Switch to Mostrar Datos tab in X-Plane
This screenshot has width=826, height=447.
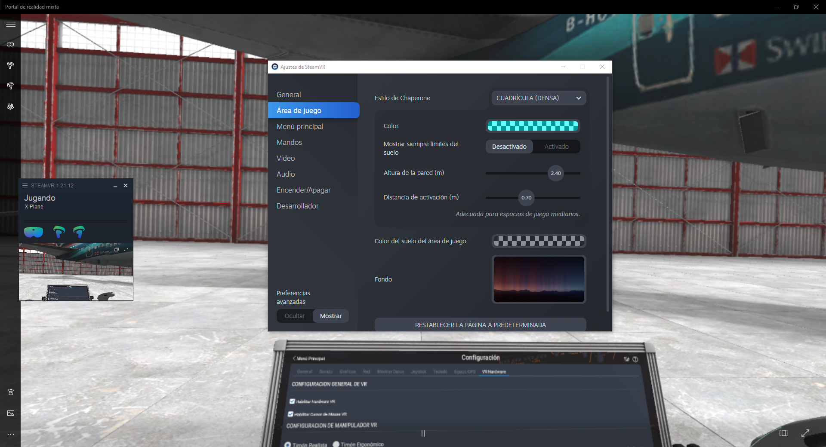tap(391, 372)
